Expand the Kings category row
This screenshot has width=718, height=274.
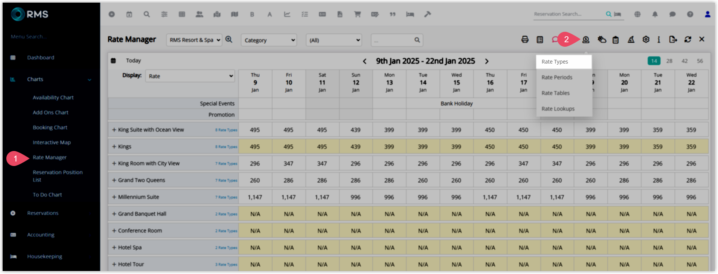tap(114, 147)
